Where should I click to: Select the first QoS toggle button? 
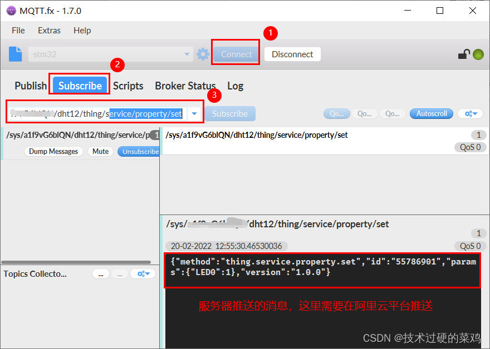(336, 114)
